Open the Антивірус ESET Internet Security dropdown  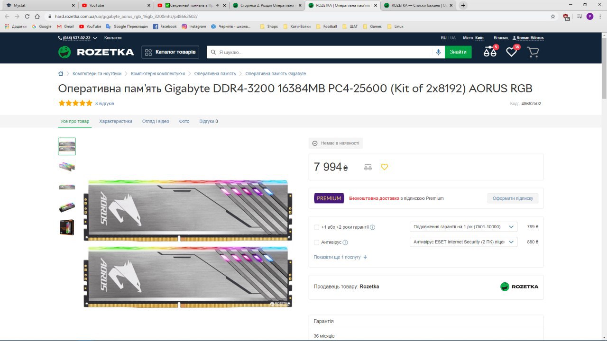click(463, 242)
